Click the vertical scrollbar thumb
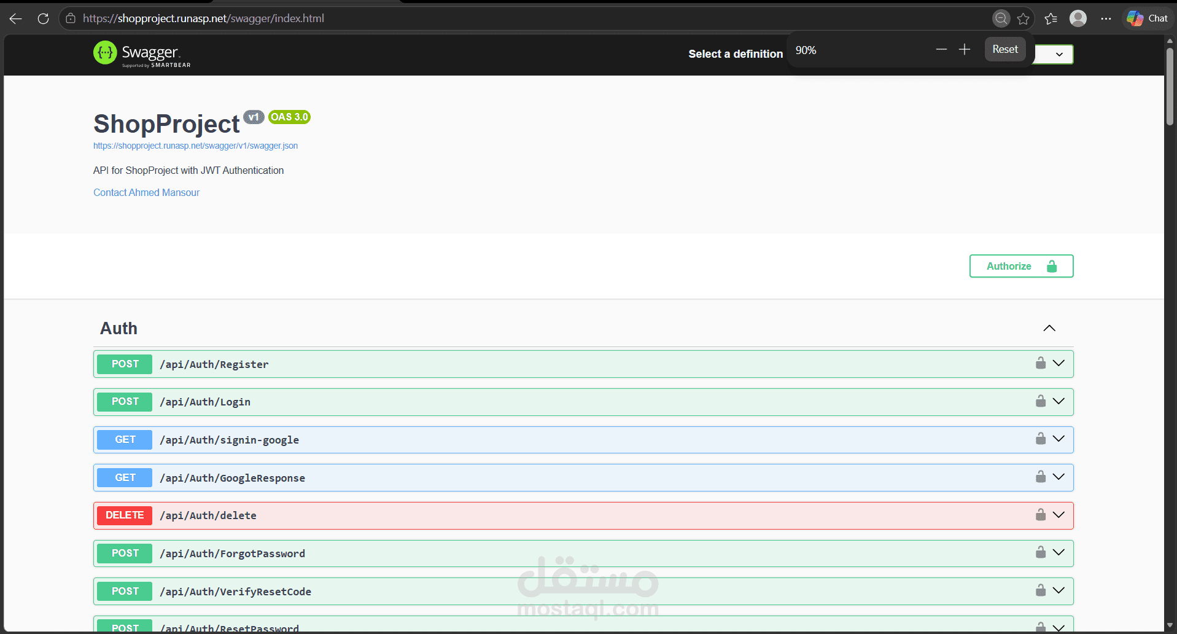The width and height of the screenshot is (1177, 634). tap(1170, 86)
